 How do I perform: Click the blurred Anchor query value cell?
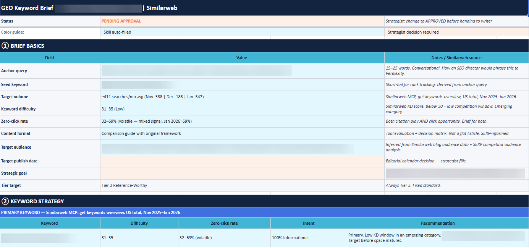(242, 71)
